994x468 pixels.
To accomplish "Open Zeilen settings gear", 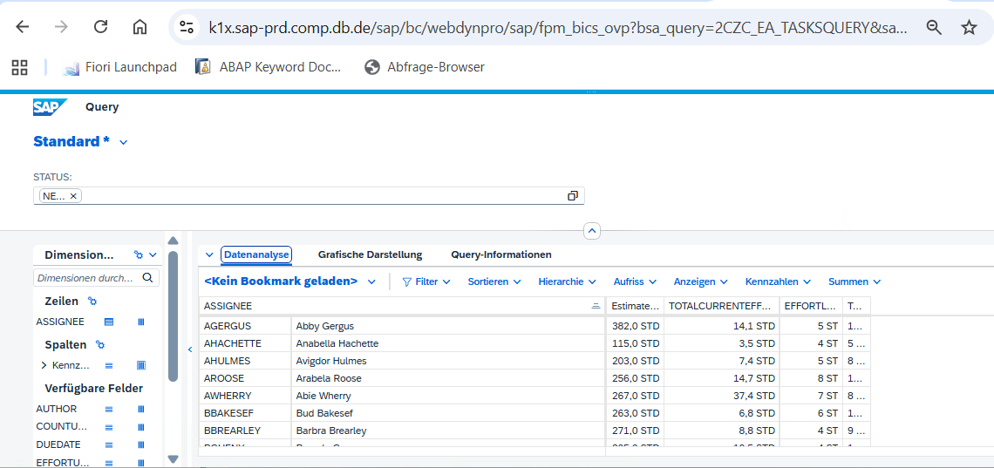I will (x=92, y=302).
